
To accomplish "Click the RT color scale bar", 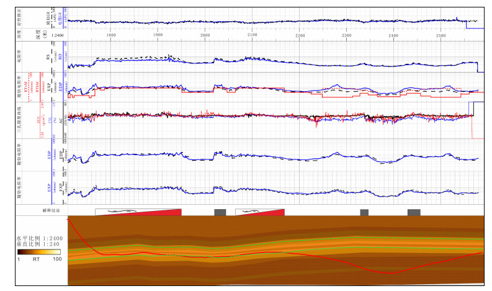I will (38, 253).
